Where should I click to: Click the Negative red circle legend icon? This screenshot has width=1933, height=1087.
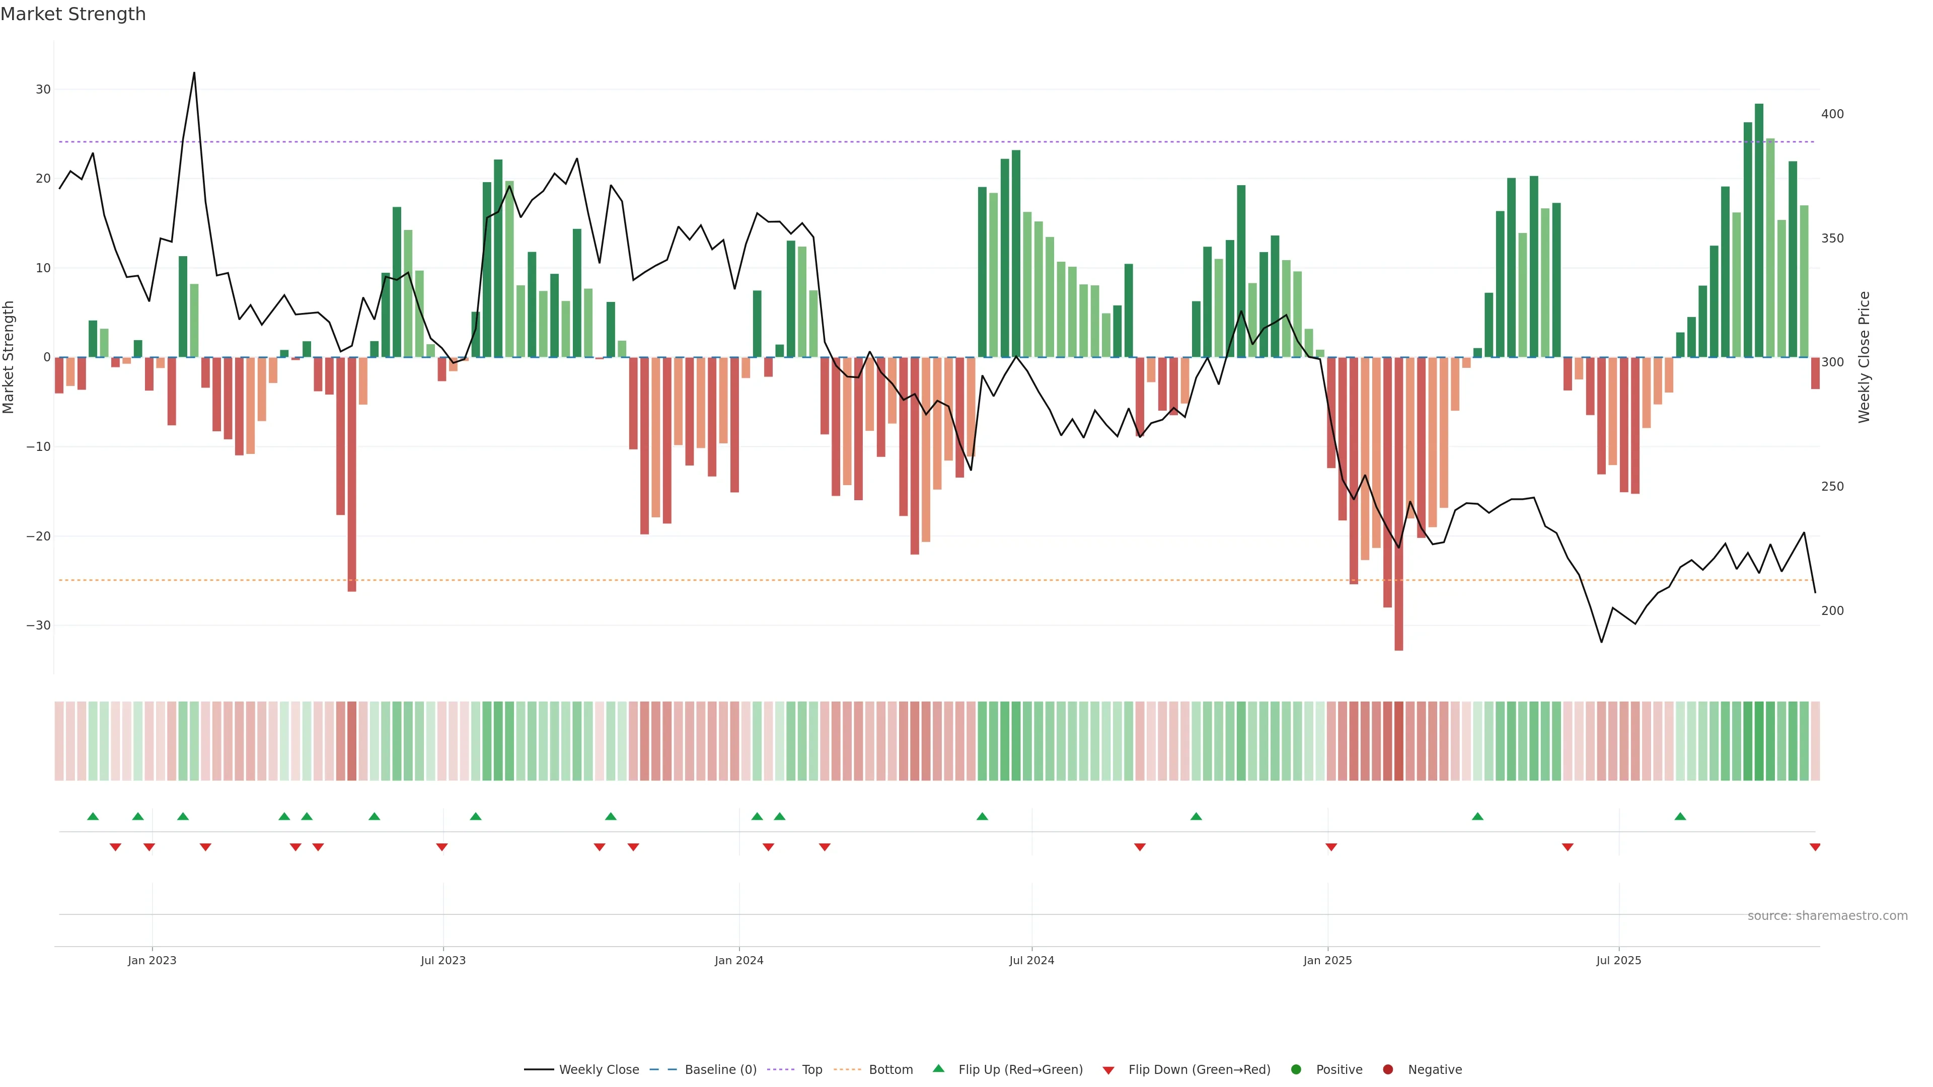coord(1387,1070)
